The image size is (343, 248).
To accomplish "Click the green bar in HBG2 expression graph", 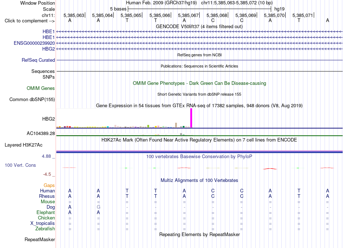I will pyautogui.click(x=148, y=126).
